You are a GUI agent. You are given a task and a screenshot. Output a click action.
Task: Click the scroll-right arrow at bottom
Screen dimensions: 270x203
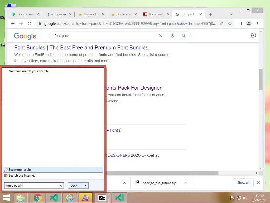pyautogui.click(x=256, y=173)
